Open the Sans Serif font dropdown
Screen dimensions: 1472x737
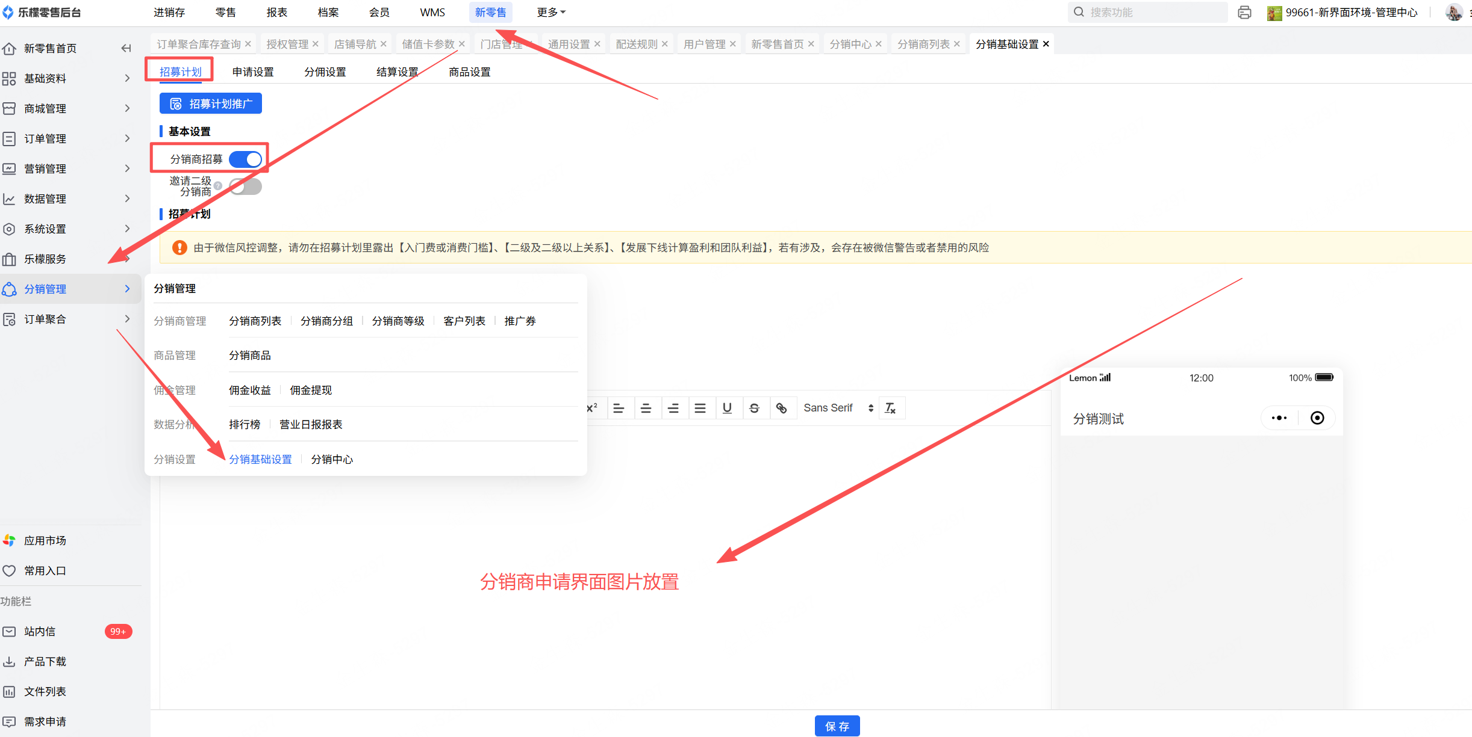point(838,408)
